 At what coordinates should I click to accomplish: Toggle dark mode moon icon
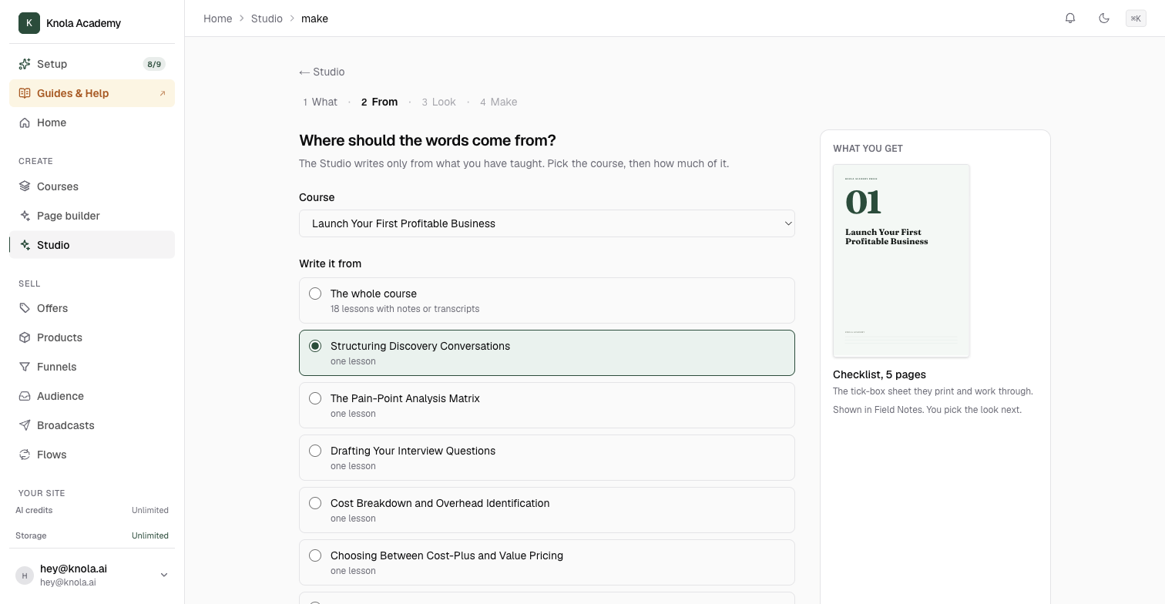point(1104,18)
